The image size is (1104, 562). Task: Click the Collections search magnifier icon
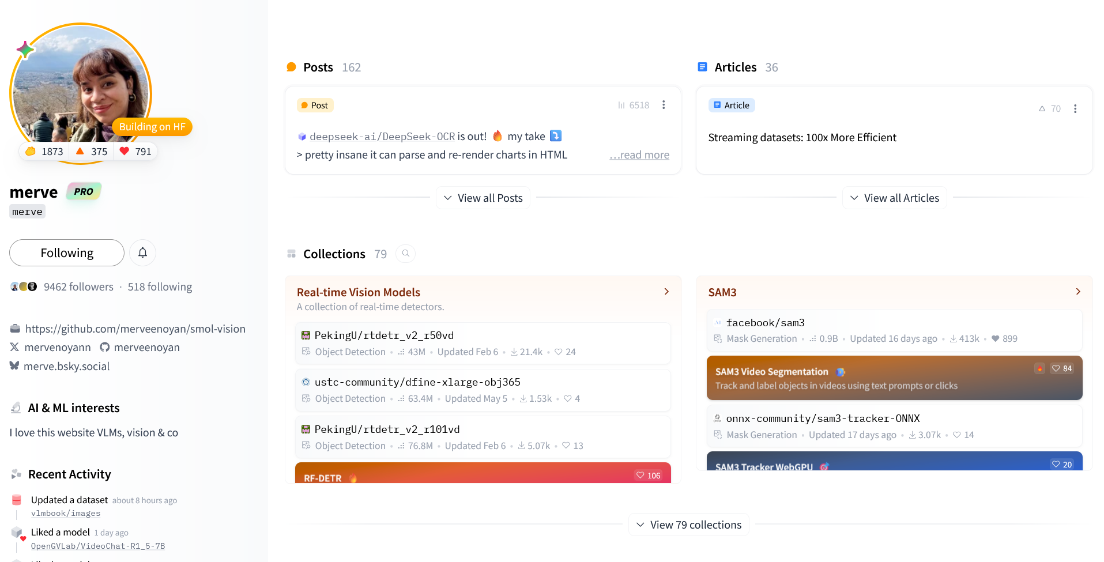point(405,254)
